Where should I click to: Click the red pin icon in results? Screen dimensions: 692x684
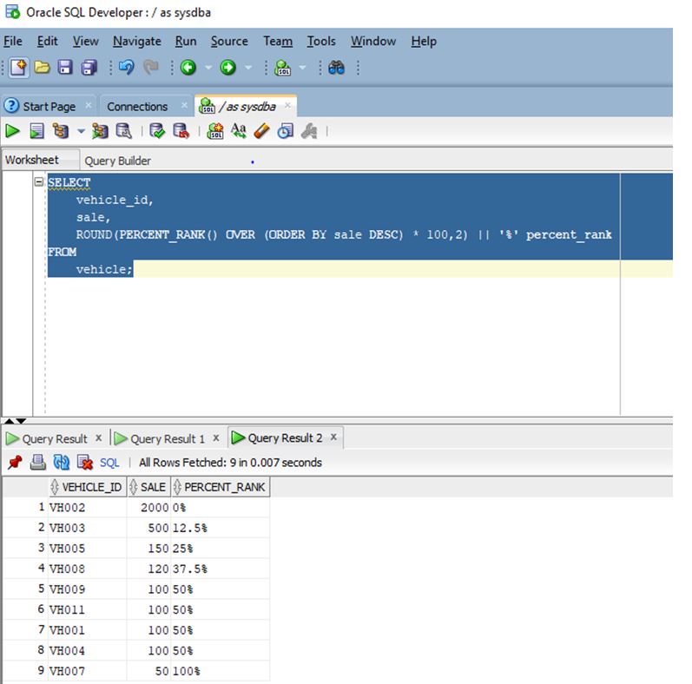point(15,463)
